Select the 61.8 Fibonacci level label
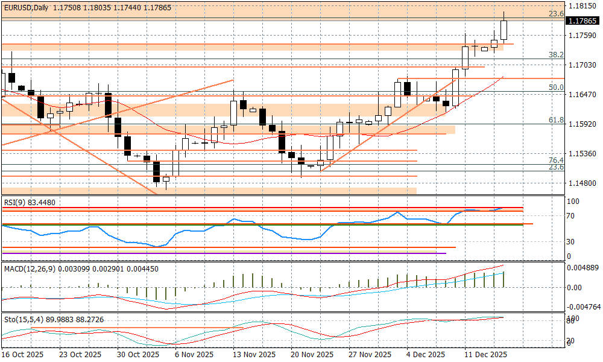The height and width of the screenshot is (362, 603). pyautogui.click(x=555, y=120)
